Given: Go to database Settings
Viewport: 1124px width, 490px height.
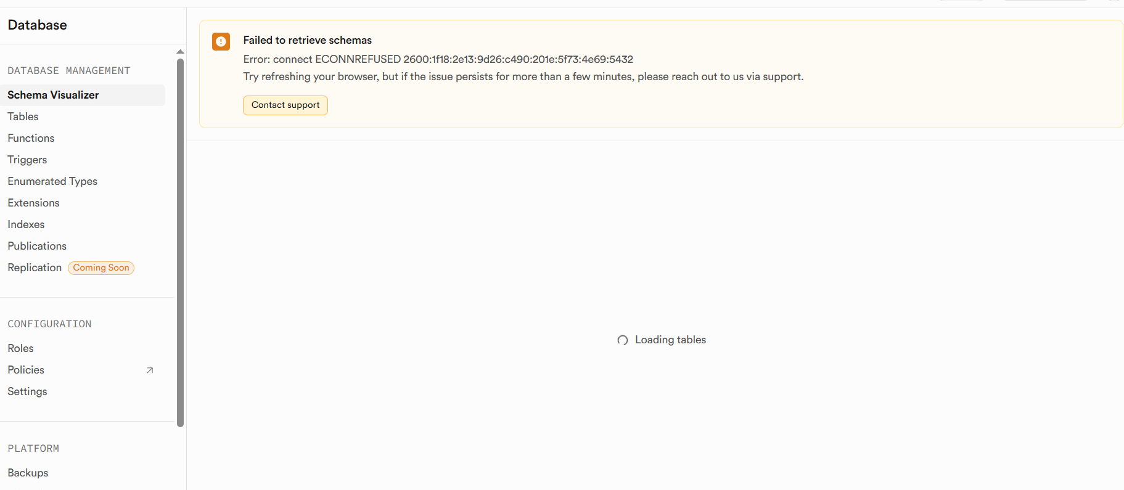Looking at the screenshot, I should click(27, 391).
